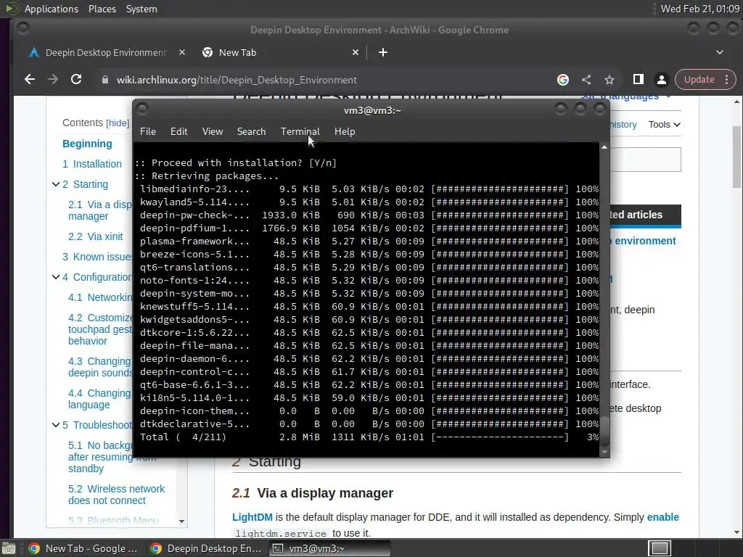This screenshot has width=743, height=557.
Task: Open terminal Help menu
Action: 345,132
